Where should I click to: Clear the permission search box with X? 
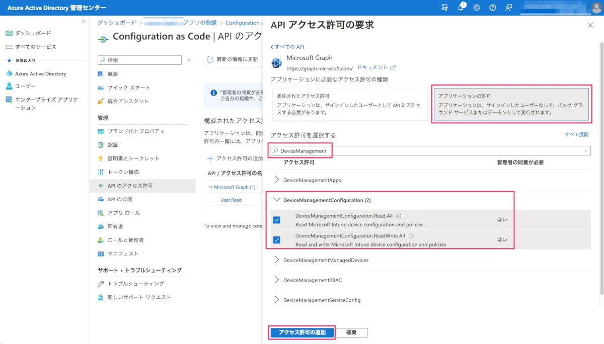pos(586,151)
